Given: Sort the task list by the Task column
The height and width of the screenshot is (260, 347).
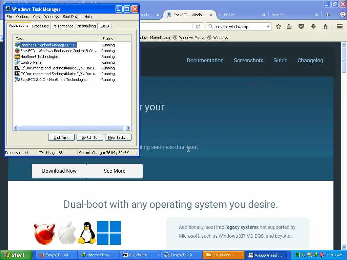Looking at the screenshot, I should tap(56, 39).
